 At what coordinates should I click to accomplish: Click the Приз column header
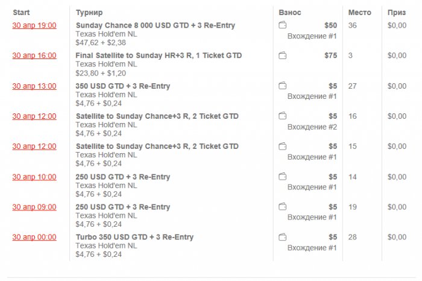tap(397, 12)
